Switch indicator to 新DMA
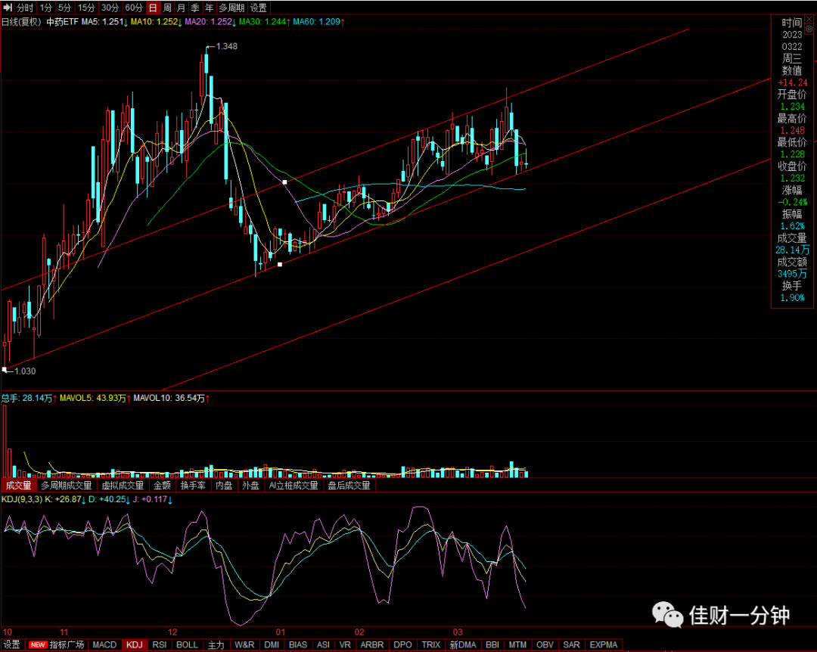 pyautogui.click(x=463, y=644)
